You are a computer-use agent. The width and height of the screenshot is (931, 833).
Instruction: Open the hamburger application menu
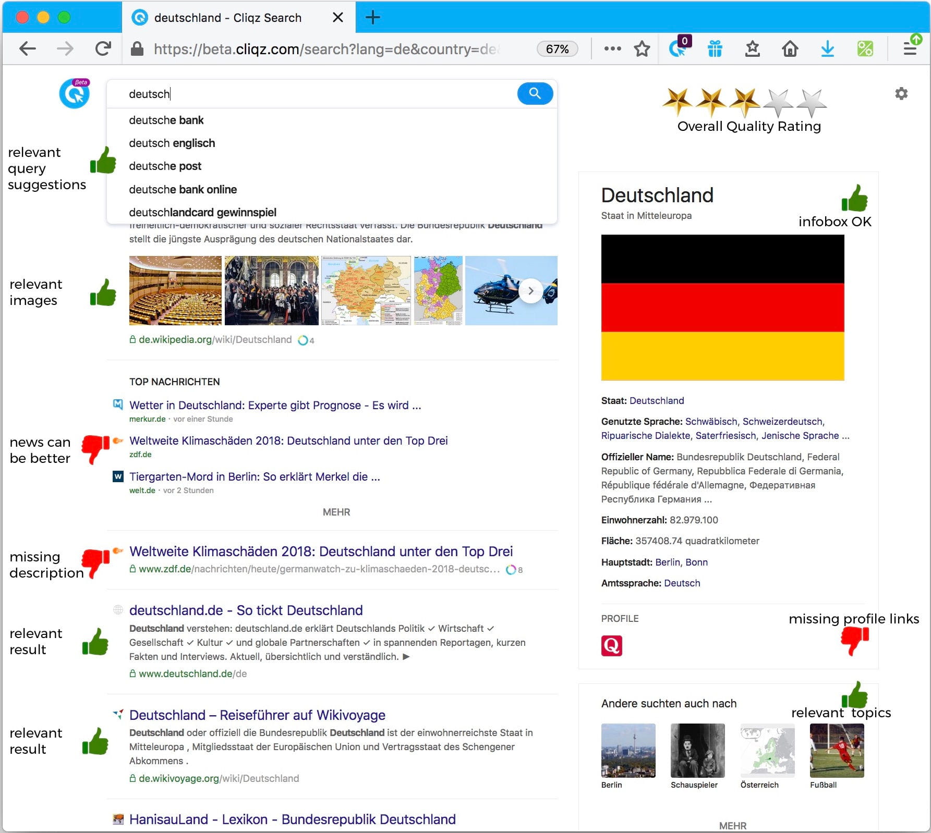pyautogui.click(x=910, y=49)
